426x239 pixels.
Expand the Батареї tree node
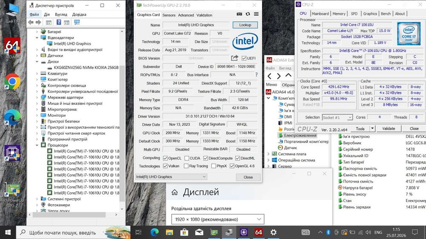pyautogui.click(x=37, y=32)
